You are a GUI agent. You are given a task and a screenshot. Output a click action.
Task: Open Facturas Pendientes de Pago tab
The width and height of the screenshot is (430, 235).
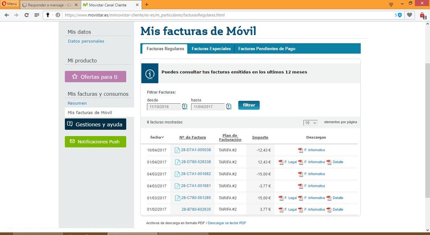point(266,49)
